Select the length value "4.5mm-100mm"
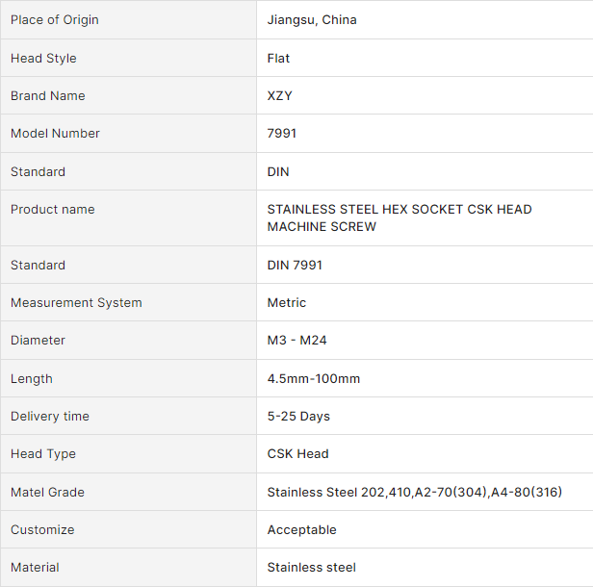This screenshot has width=593, height=587. [x=314, y=378]
